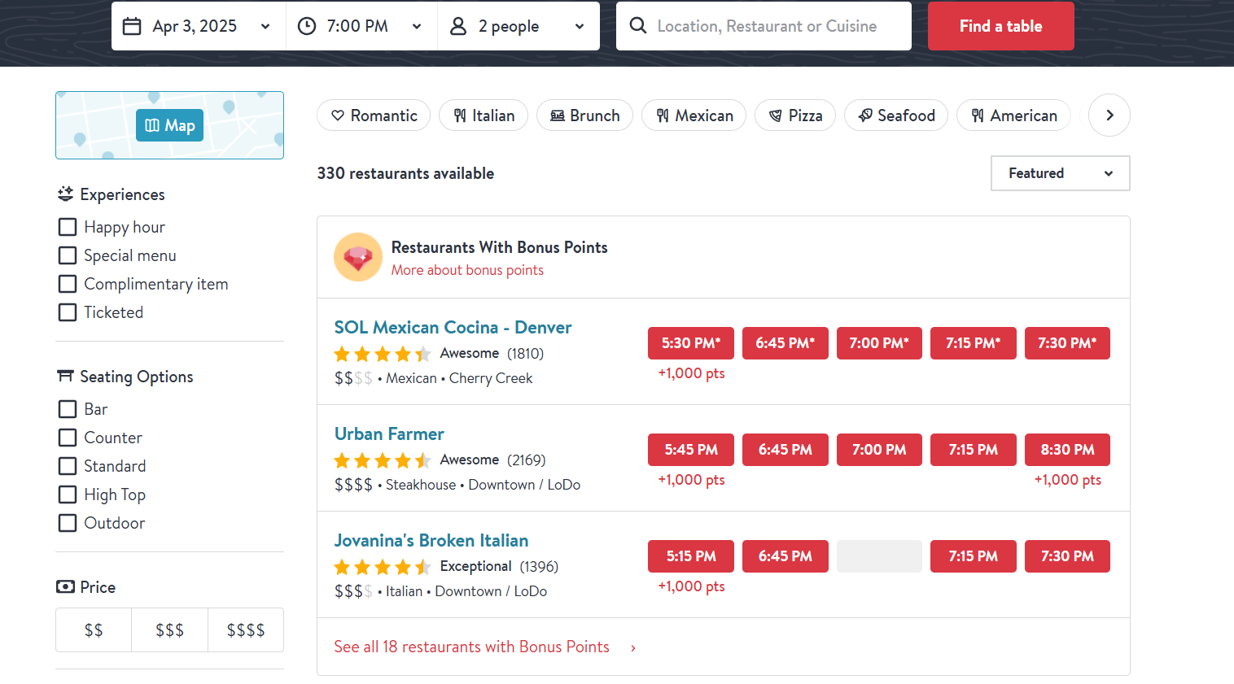Viewport: 1234px width, 684px height.
Task: Click the Experiences section icon
Action: pyautogui.click(x=65, y=194)
